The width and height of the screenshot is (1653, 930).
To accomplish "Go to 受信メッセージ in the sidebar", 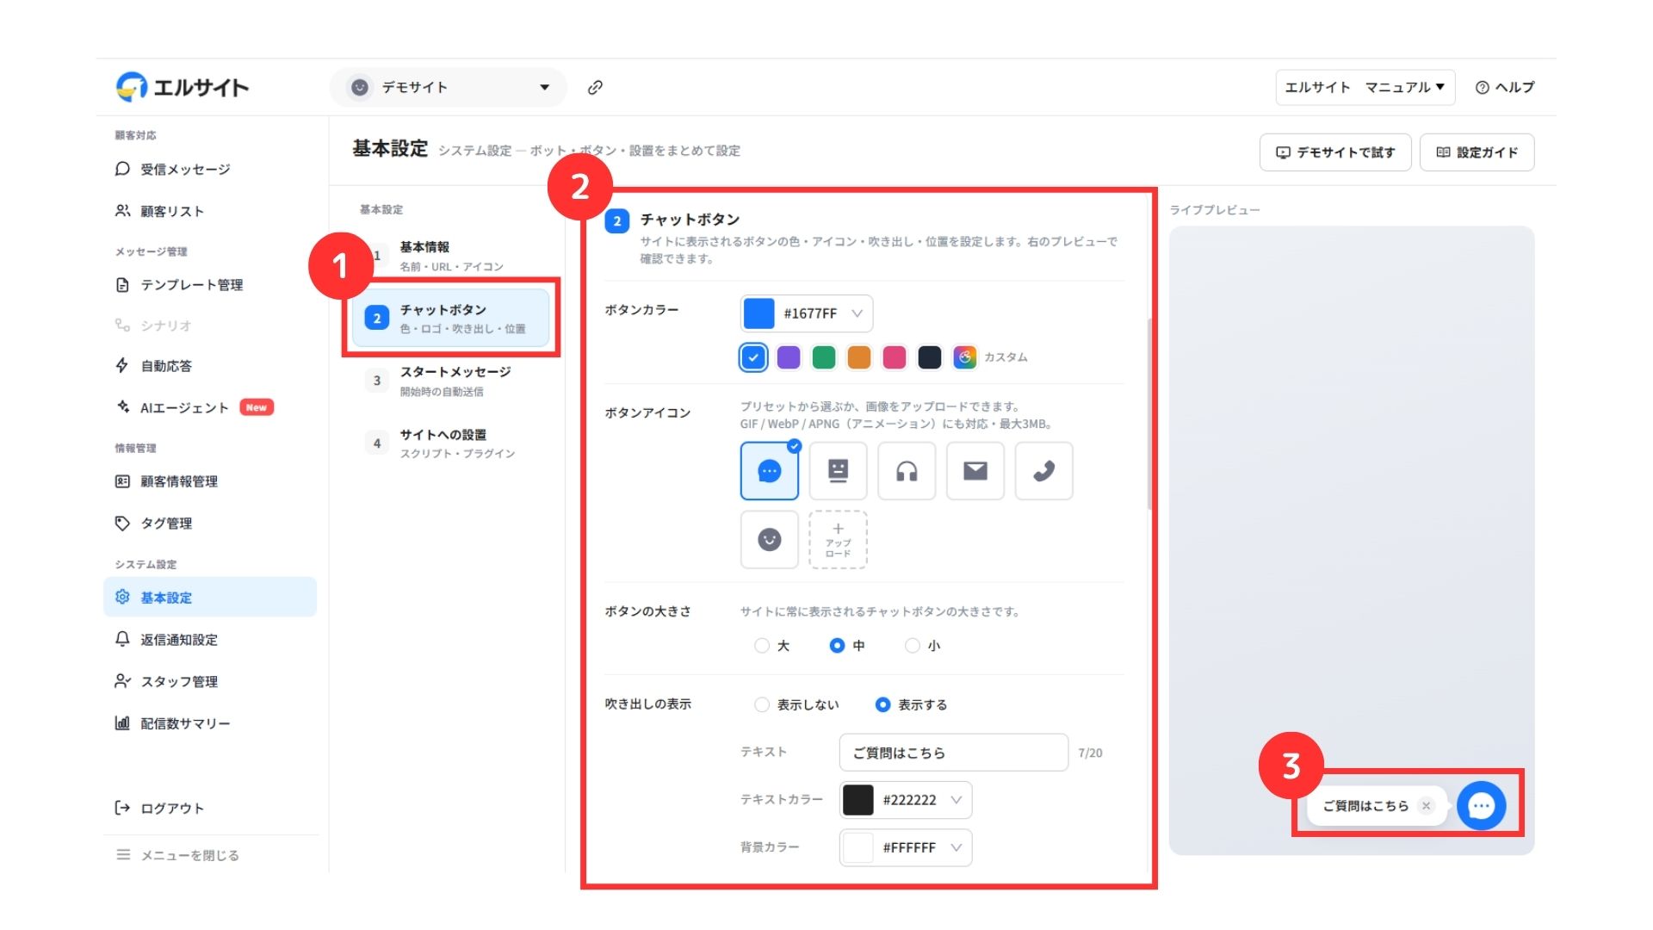I will 185,170.
